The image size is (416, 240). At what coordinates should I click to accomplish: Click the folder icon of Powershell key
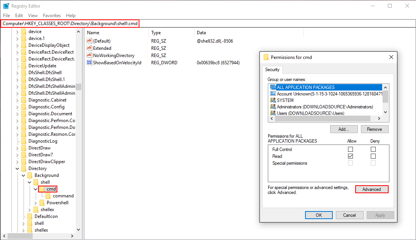point(42,203)
